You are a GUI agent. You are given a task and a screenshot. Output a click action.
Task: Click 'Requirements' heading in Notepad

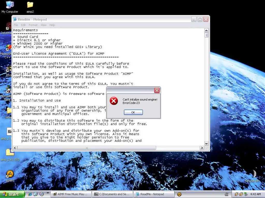[26, 30]
